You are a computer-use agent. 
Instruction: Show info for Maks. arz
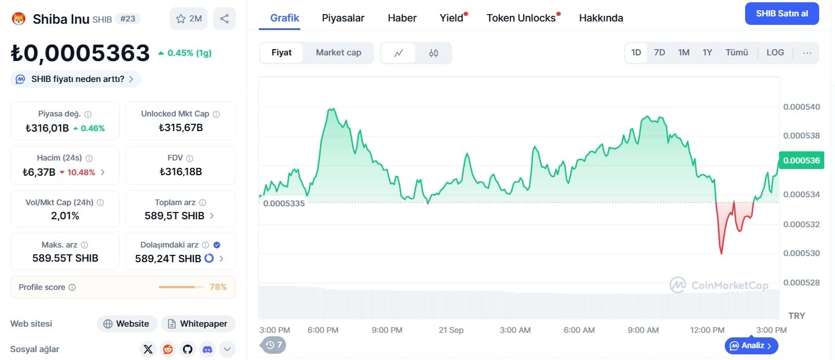[84, 245]
